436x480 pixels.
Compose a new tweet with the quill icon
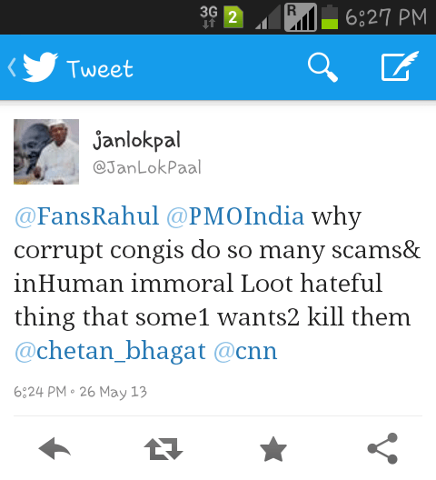400,66
